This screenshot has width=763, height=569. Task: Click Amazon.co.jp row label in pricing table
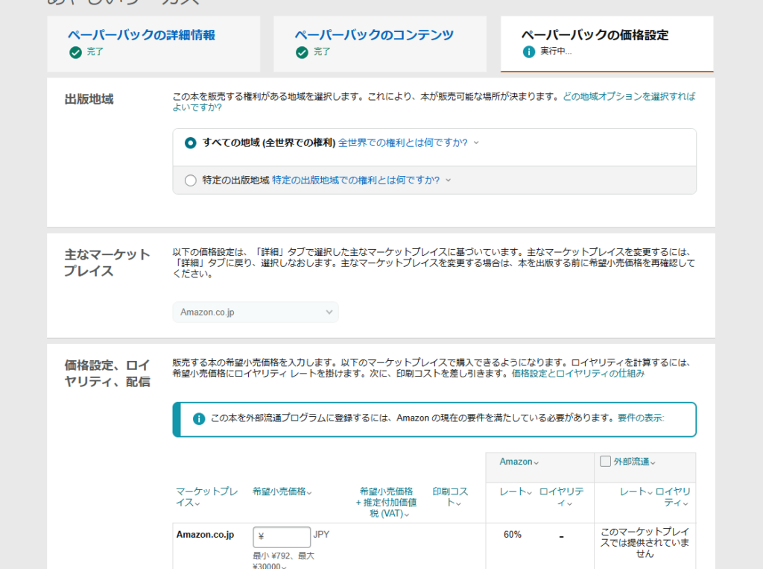tap(205, 535)
